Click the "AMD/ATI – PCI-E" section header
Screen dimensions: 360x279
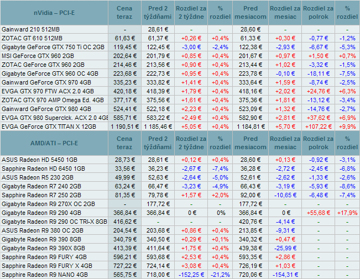pos(54,143)
